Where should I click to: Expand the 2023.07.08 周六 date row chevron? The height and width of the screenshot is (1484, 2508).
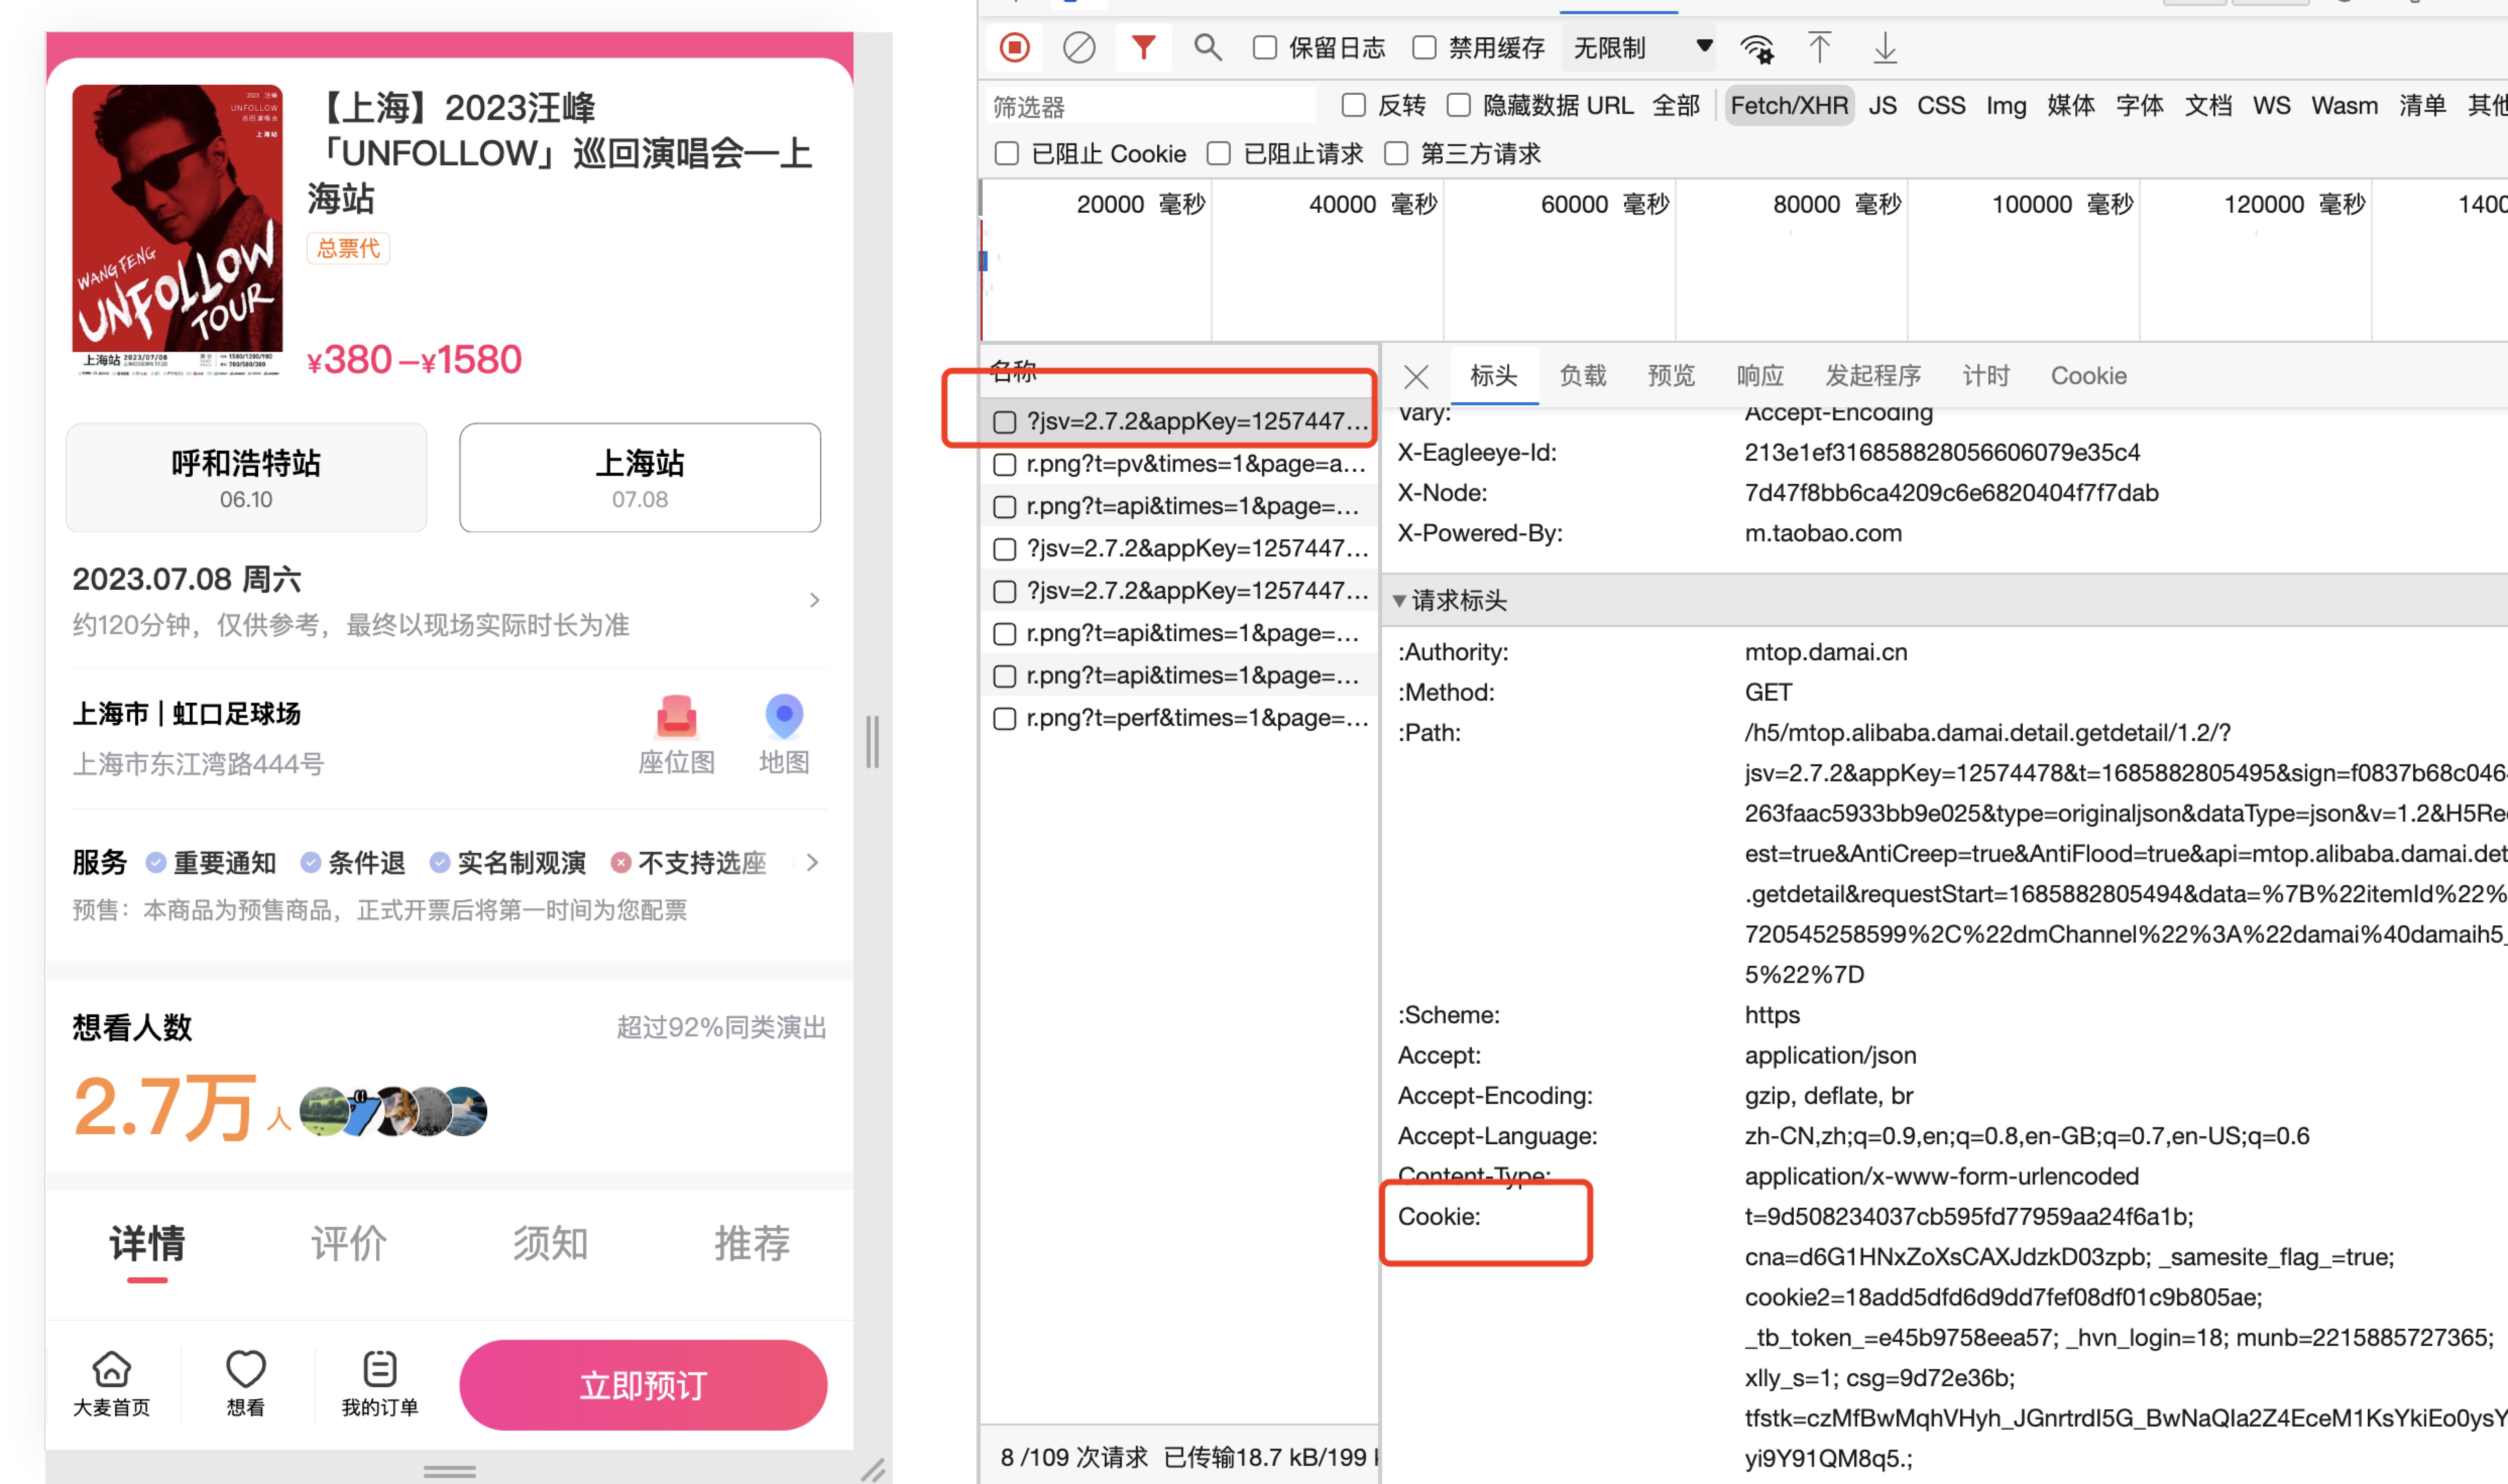tap(813, 600)
